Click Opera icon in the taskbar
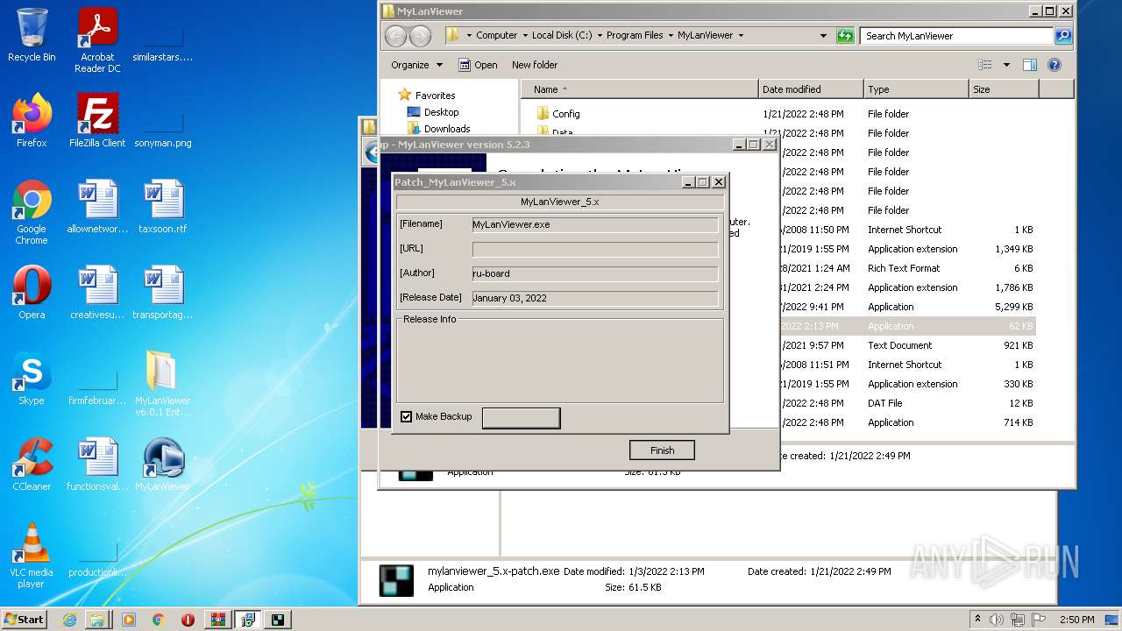Viewport: 1122px width, 631px height. (188, 620)
